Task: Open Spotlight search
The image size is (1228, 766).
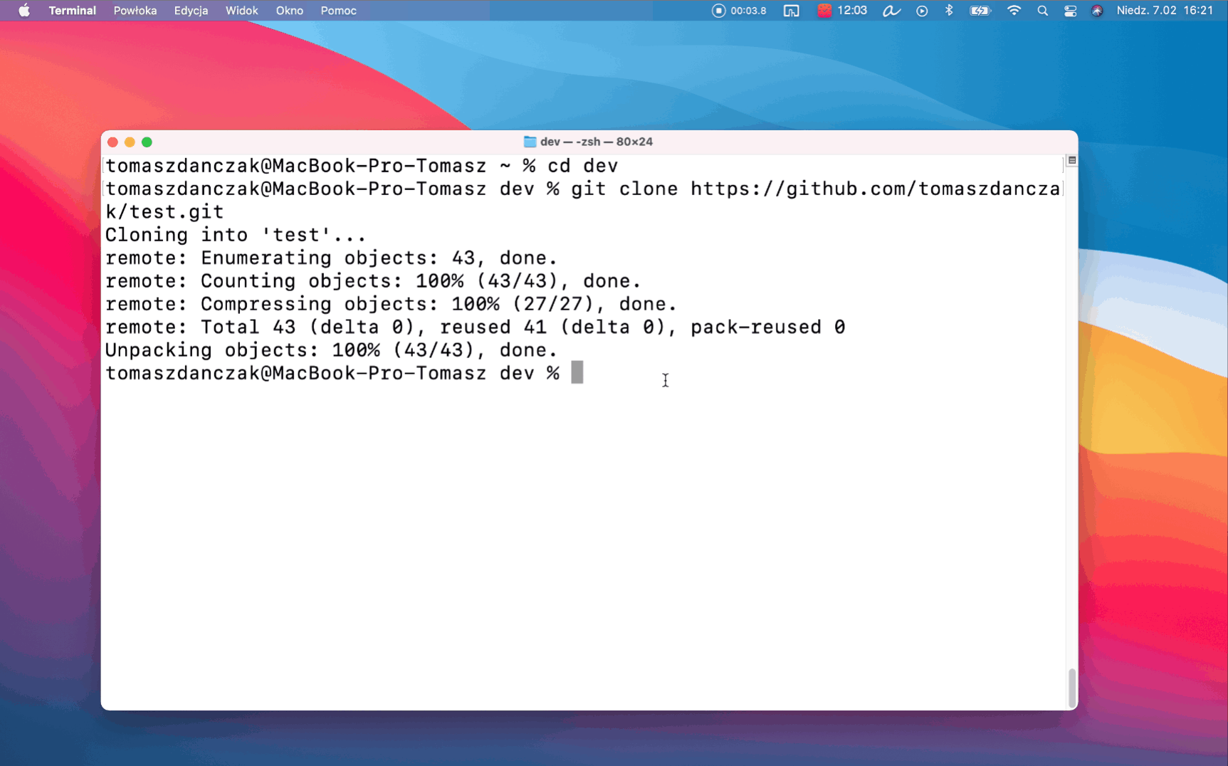Action: click(1042, 11)
